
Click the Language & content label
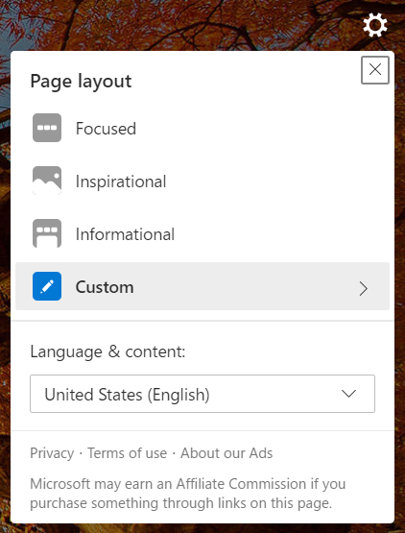[x=107, y=351]
